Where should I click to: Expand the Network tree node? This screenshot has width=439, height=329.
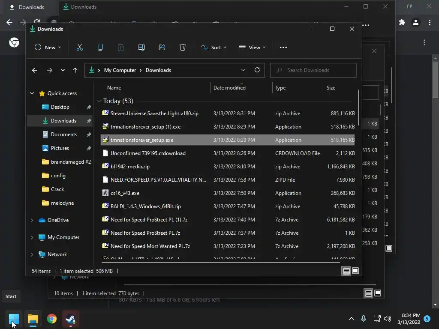tap(32, 254)
